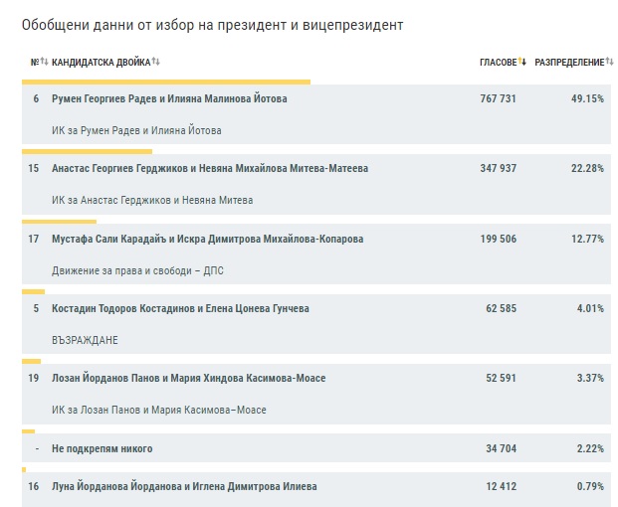Click the 347 937 votes value

499,168
